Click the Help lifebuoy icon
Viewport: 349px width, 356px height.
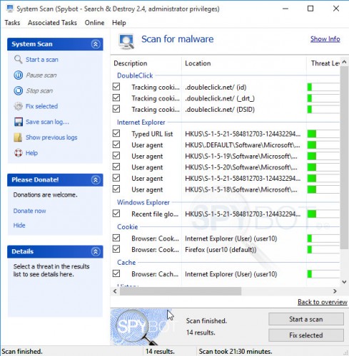point(19,153)
